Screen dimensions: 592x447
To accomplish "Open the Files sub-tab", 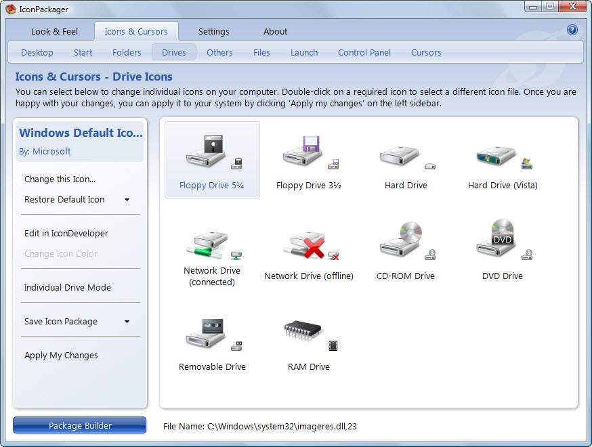I will (x=261, y=52).
